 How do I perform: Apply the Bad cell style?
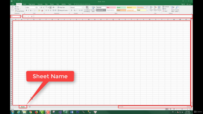coord(111,8)
